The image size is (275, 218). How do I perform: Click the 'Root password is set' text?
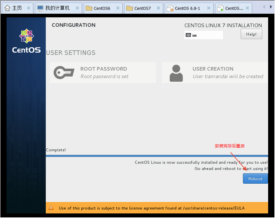point(104,76)
